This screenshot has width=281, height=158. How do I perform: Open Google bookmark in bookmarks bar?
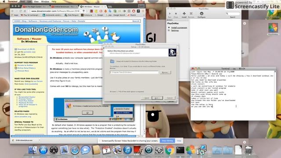tap(99, 15)
